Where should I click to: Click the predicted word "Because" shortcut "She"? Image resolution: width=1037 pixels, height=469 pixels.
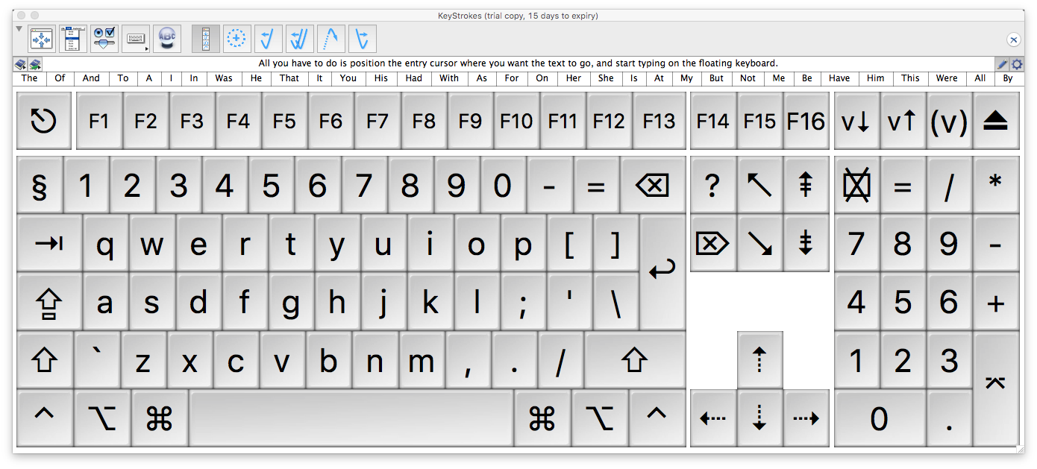(x=605, y=78)
